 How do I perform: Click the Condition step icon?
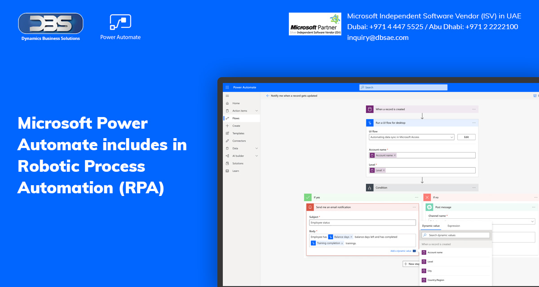[370, 187]
